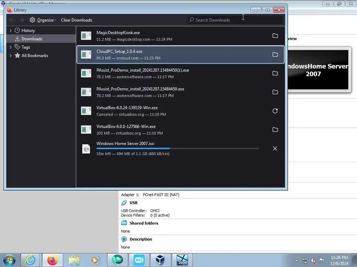Go back using Library back arrow
Viewport: 357px width, 267px height.
click(x=12, y=20)
